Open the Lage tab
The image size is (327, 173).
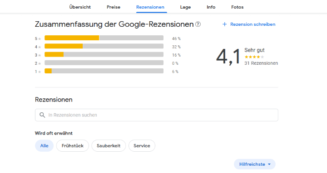[x=185, y=7]
